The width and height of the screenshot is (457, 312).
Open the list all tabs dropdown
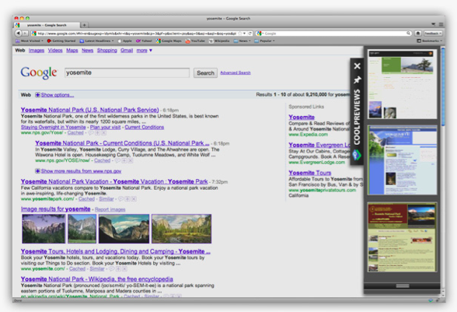[x=434, y=25]
